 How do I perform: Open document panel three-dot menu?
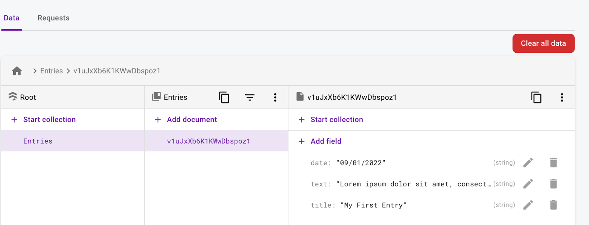[x=562, y=97]
